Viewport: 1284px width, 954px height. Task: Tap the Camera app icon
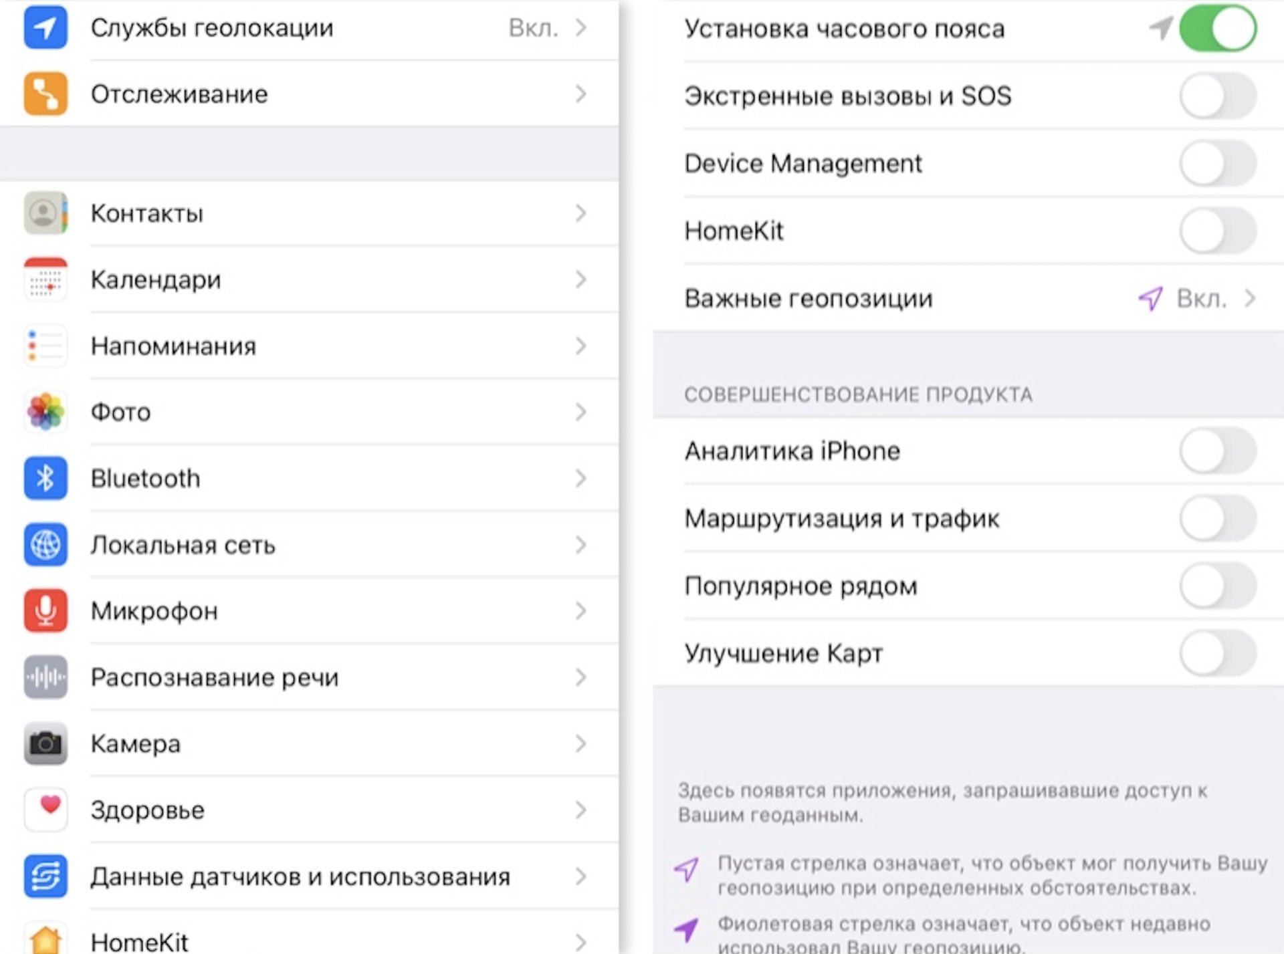click(45, 743)
